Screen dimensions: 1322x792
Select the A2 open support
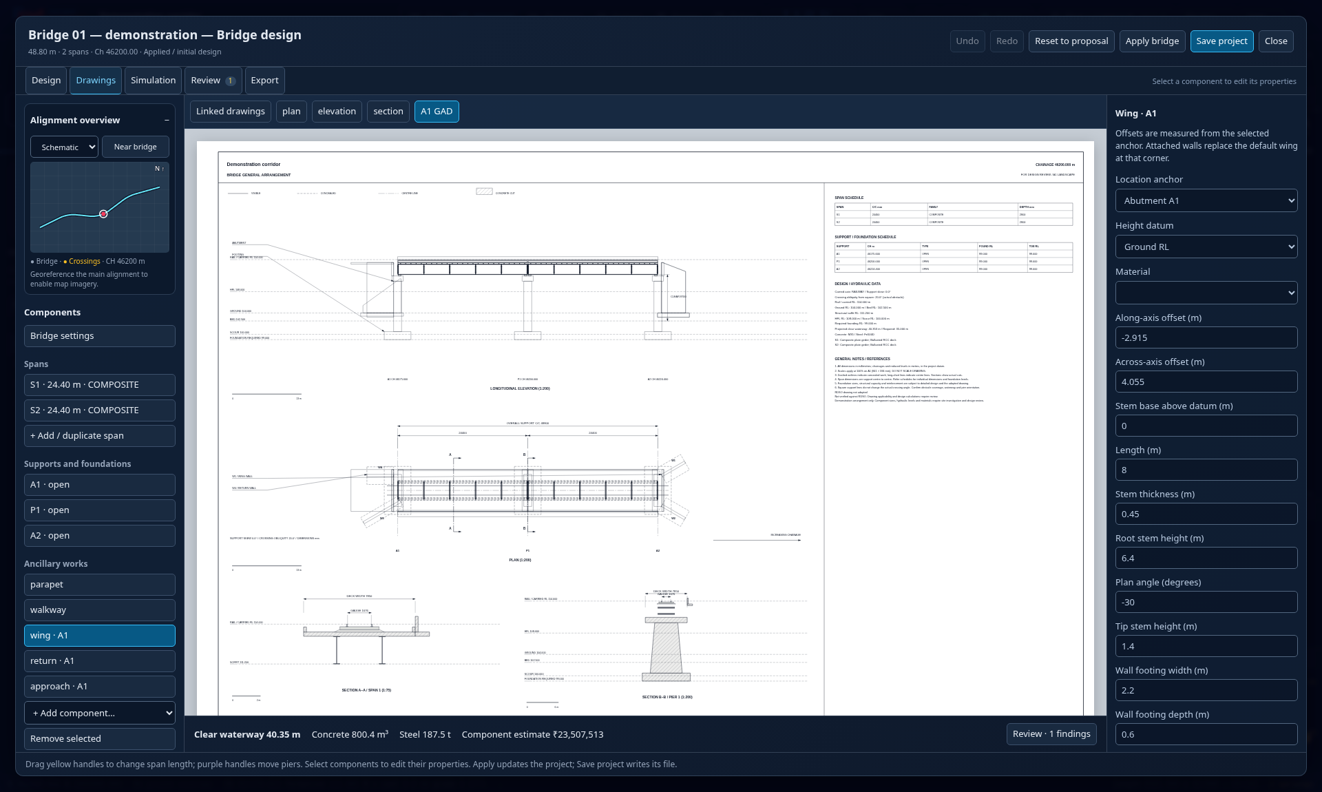tap(100, 536)
